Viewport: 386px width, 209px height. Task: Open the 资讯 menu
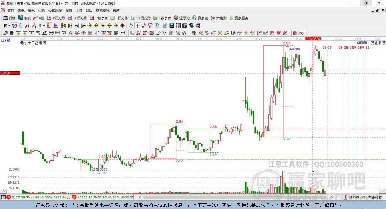[31, 10]
